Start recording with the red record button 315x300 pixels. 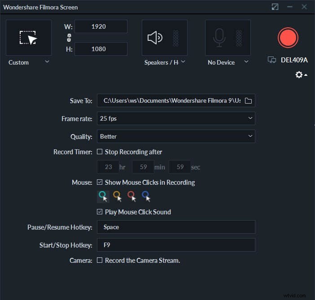point(288,38)
